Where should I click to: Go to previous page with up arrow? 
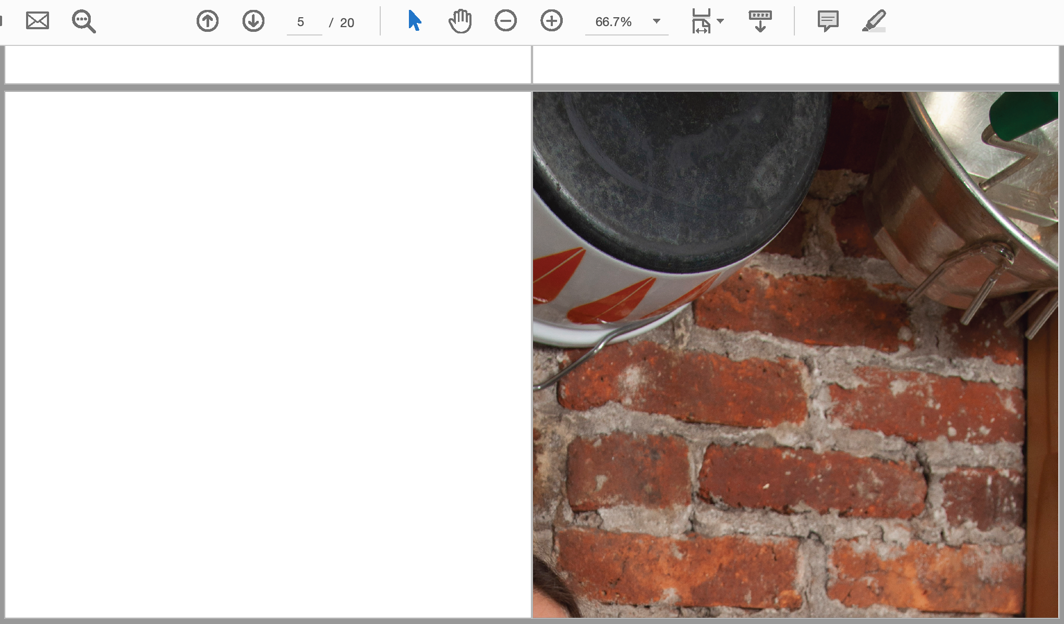tap(208, 21)
